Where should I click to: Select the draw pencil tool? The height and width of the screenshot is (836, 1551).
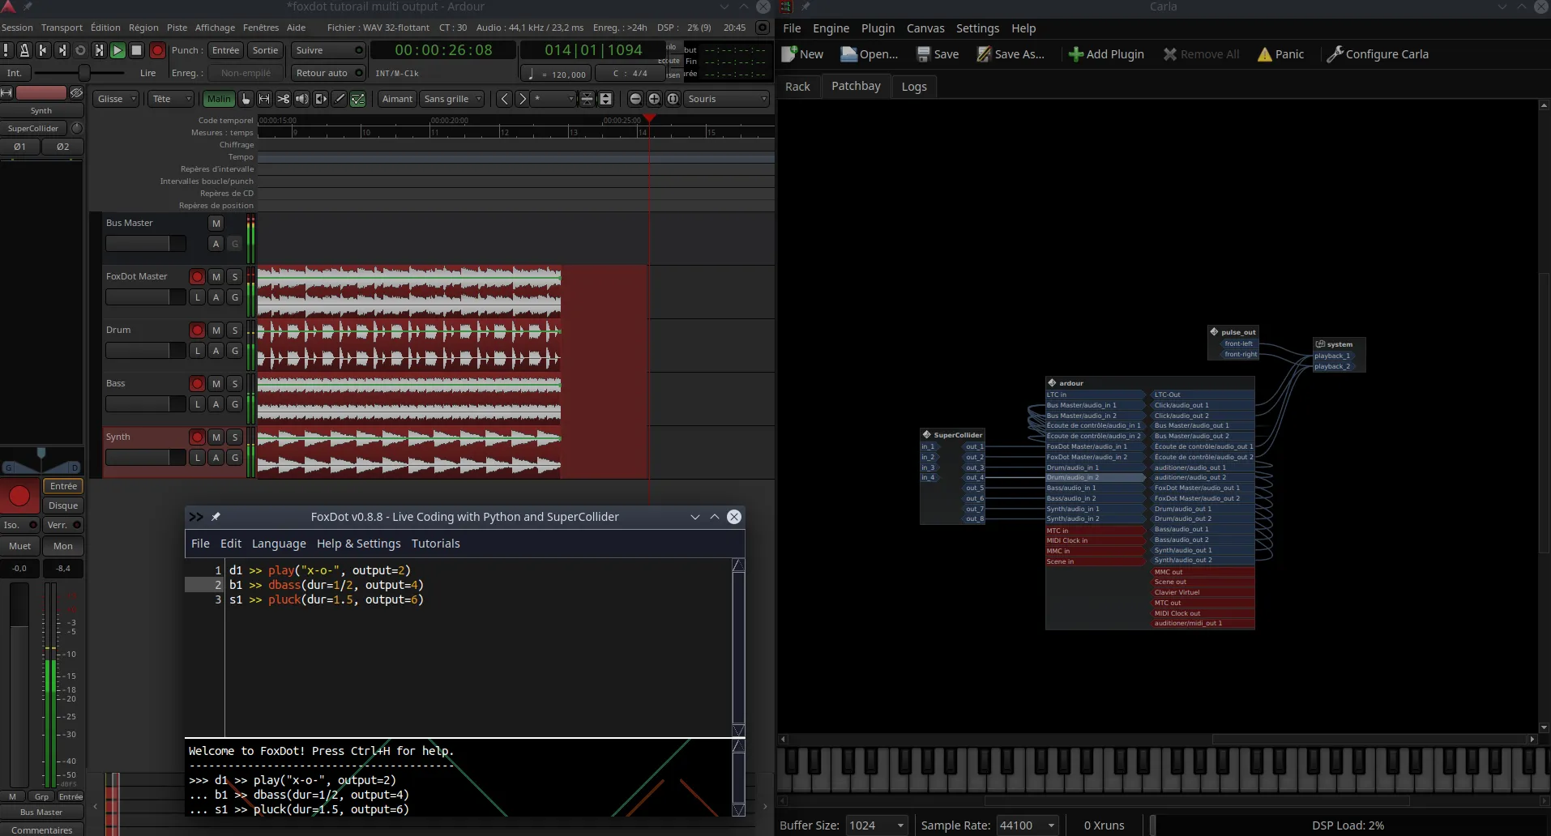[340, 99]
